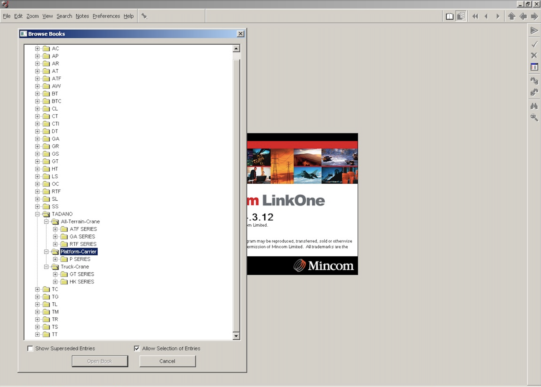Select the RTF SERIES tree item
541x387 pixels.
[x=83, y=244]
